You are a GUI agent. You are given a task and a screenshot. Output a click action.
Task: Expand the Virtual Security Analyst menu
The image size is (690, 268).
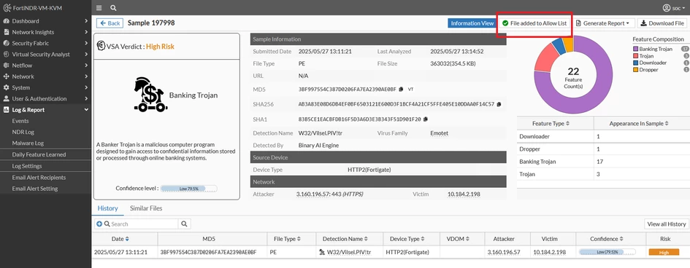[x=45, y=55]
